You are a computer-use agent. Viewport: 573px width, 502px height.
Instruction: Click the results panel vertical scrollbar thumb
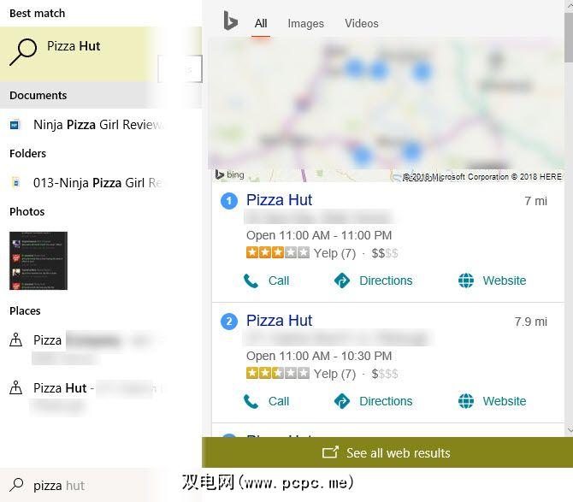[x=569, y=37]
